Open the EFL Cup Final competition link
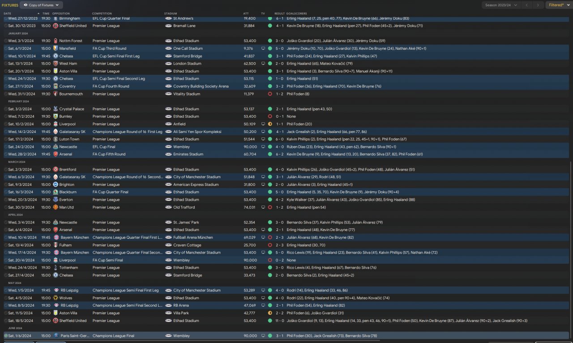This screenshot has height=343, width=573. pos(104,147)
